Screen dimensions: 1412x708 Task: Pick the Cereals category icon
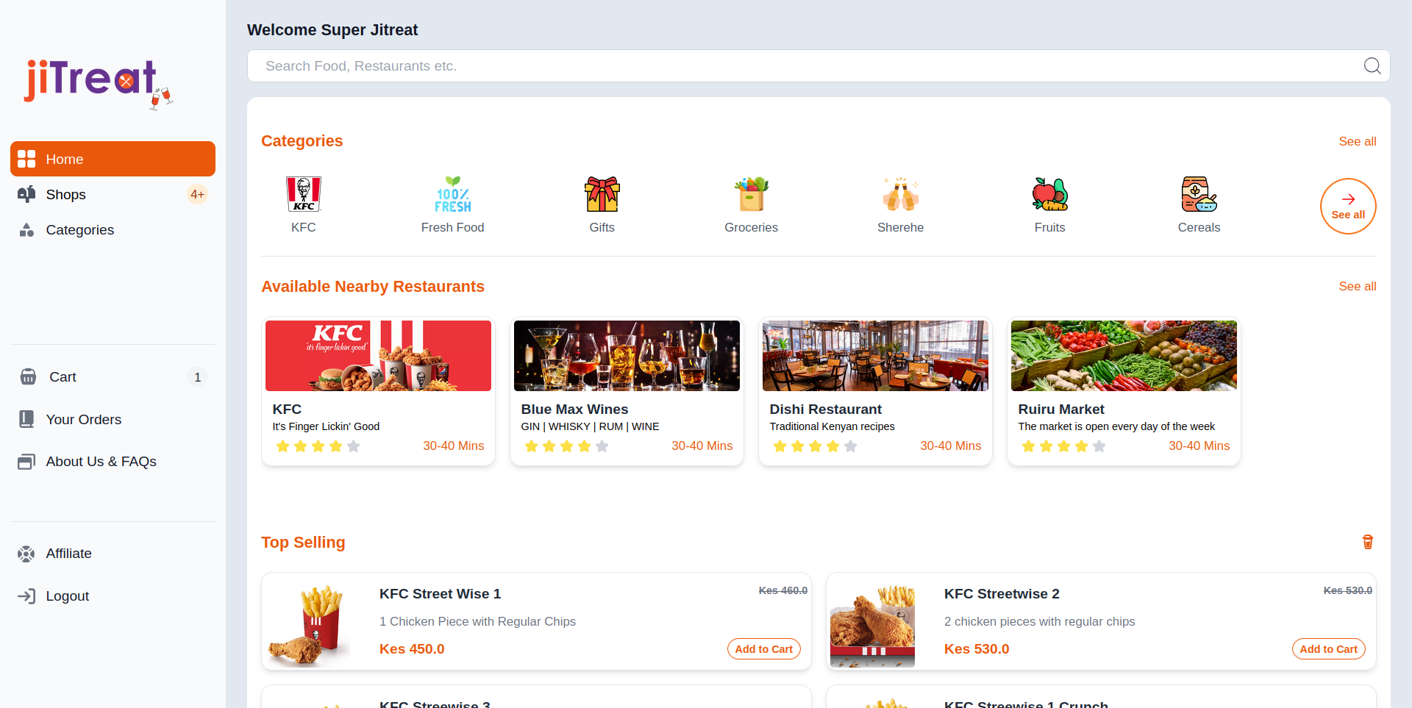point(1199,194)
